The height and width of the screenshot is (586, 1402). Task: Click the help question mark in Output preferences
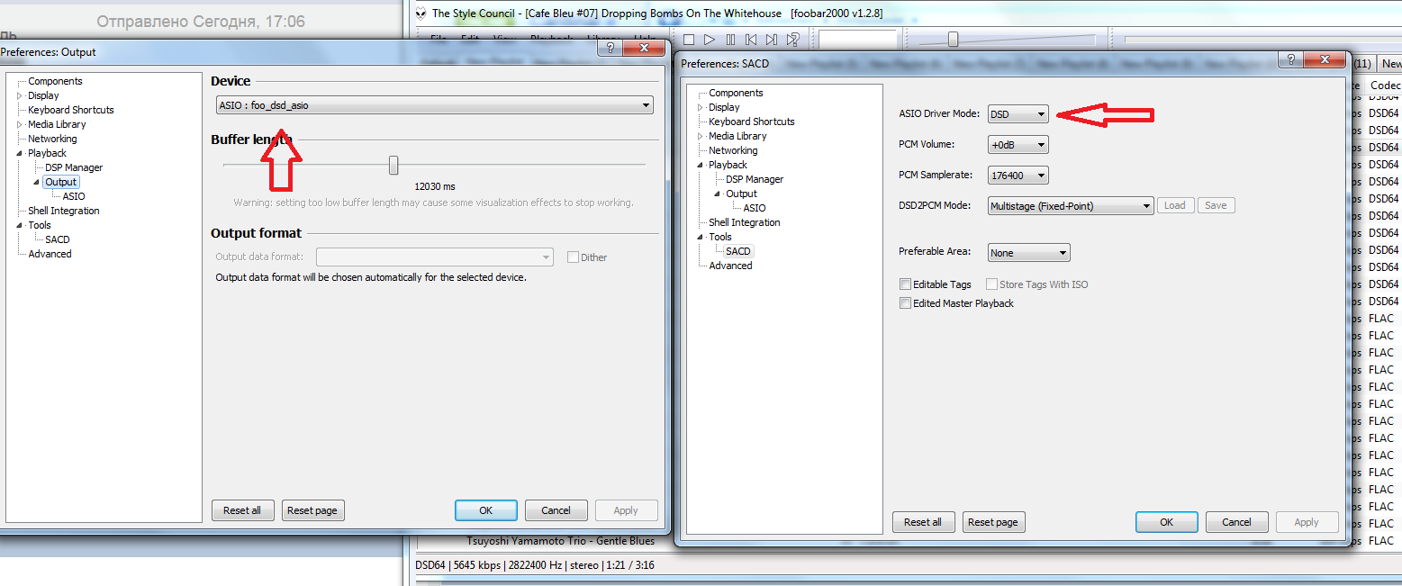610,49
